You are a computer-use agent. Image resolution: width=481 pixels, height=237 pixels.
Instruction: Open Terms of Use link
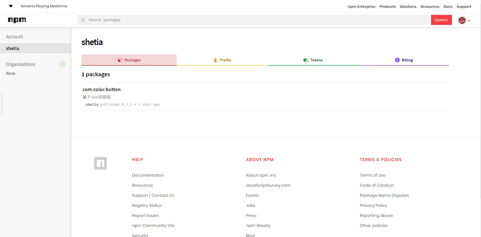pos(372,175)
